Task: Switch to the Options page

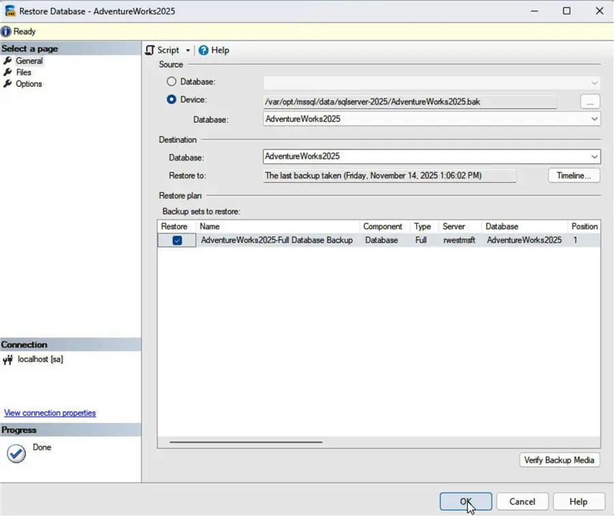Action: [29, 84]
